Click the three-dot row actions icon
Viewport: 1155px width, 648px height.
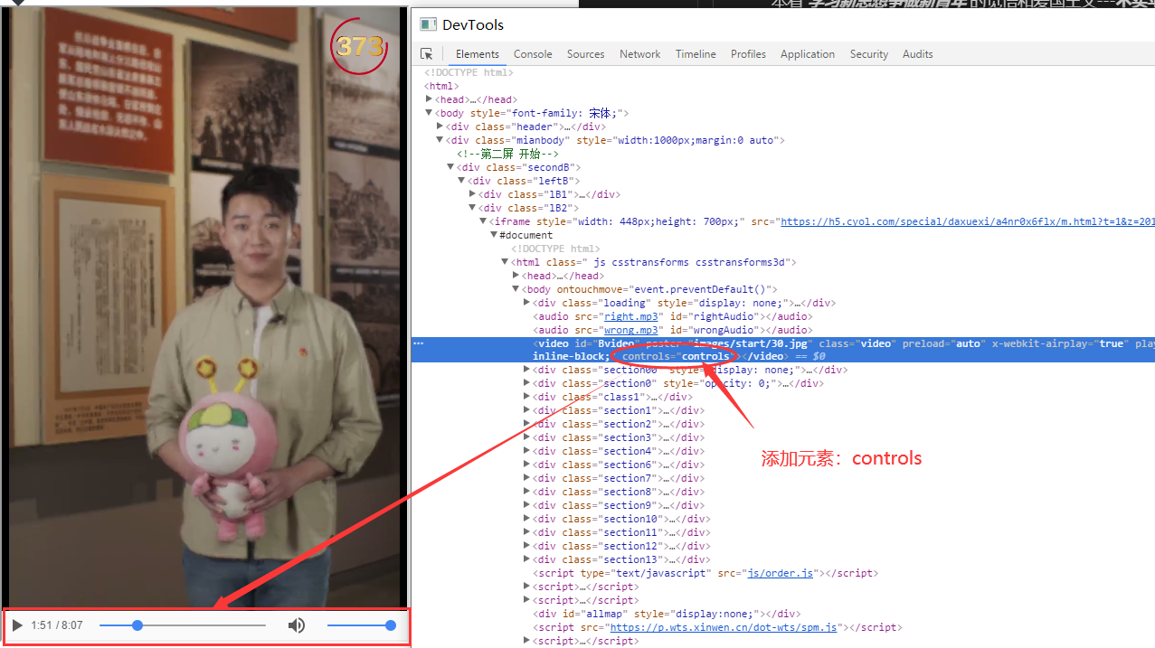pos(418,343)
